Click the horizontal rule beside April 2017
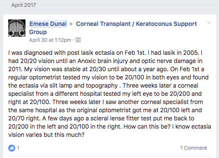 [128, 6]
